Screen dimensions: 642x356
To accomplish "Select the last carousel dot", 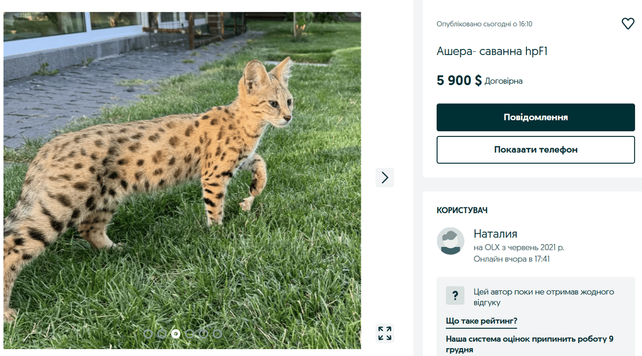I will tap(217, 334).
